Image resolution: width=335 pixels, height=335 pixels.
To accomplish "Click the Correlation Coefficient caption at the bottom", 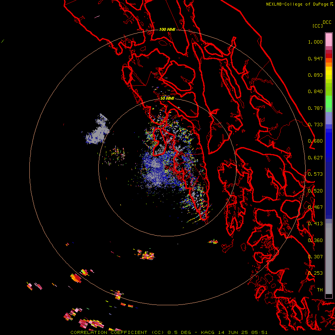I will pos(169,332).
